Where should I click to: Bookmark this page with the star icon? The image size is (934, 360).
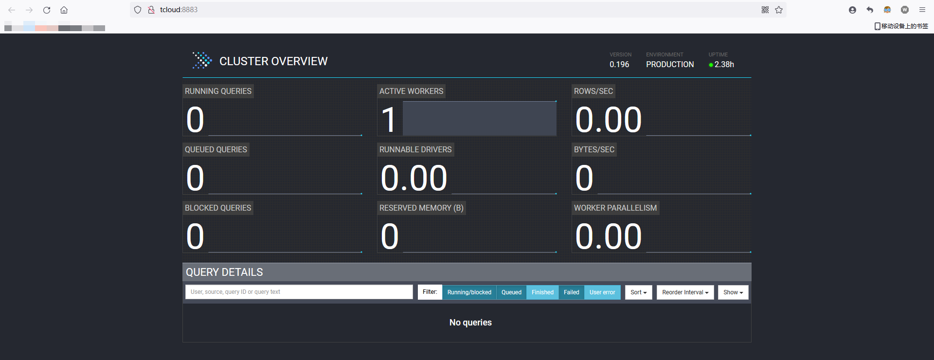[779, 10]
